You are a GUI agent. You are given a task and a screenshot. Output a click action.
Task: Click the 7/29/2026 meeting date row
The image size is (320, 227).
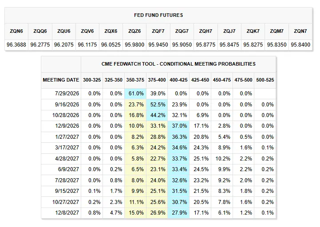point(158,94)
